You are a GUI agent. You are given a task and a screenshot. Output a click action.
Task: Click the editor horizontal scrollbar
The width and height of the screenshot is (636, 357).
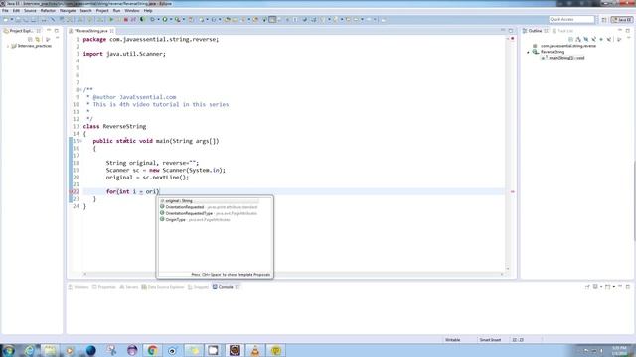pyautogui.click(x=293, y=274)
